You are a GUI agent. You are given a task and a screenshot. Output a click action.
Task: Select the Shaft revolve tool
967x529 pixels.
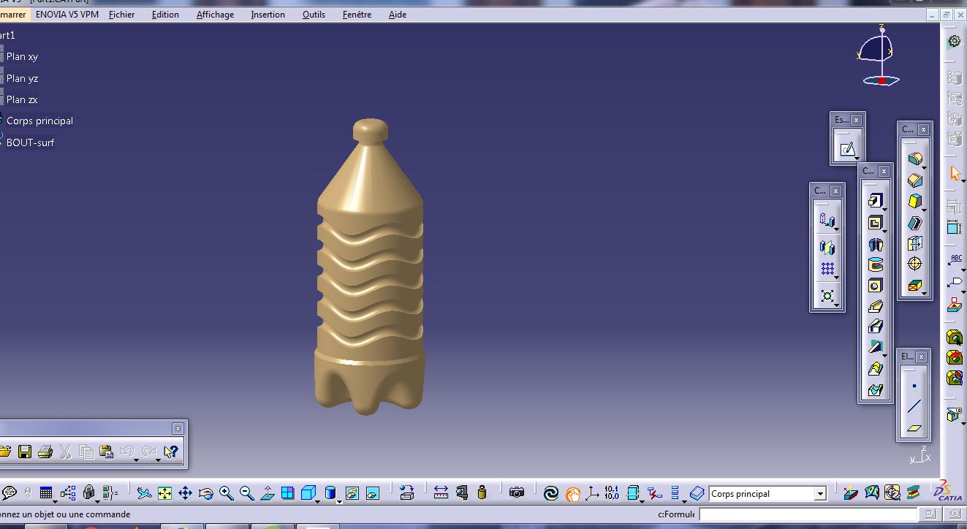876,244
